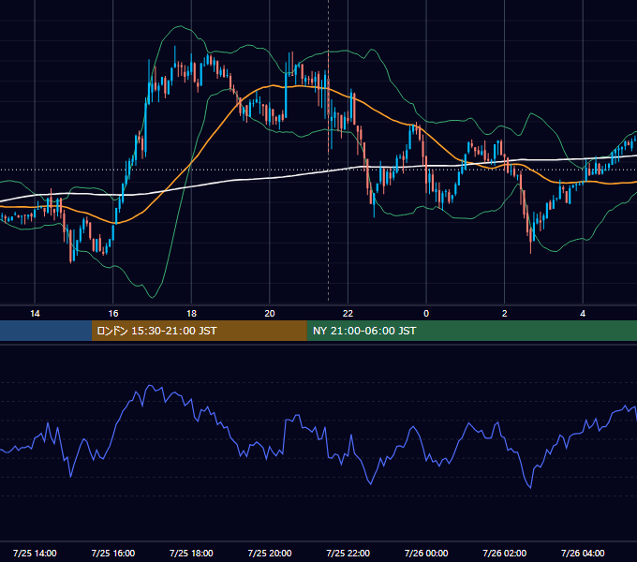Click the 7/25 14:00 time label

35,553
